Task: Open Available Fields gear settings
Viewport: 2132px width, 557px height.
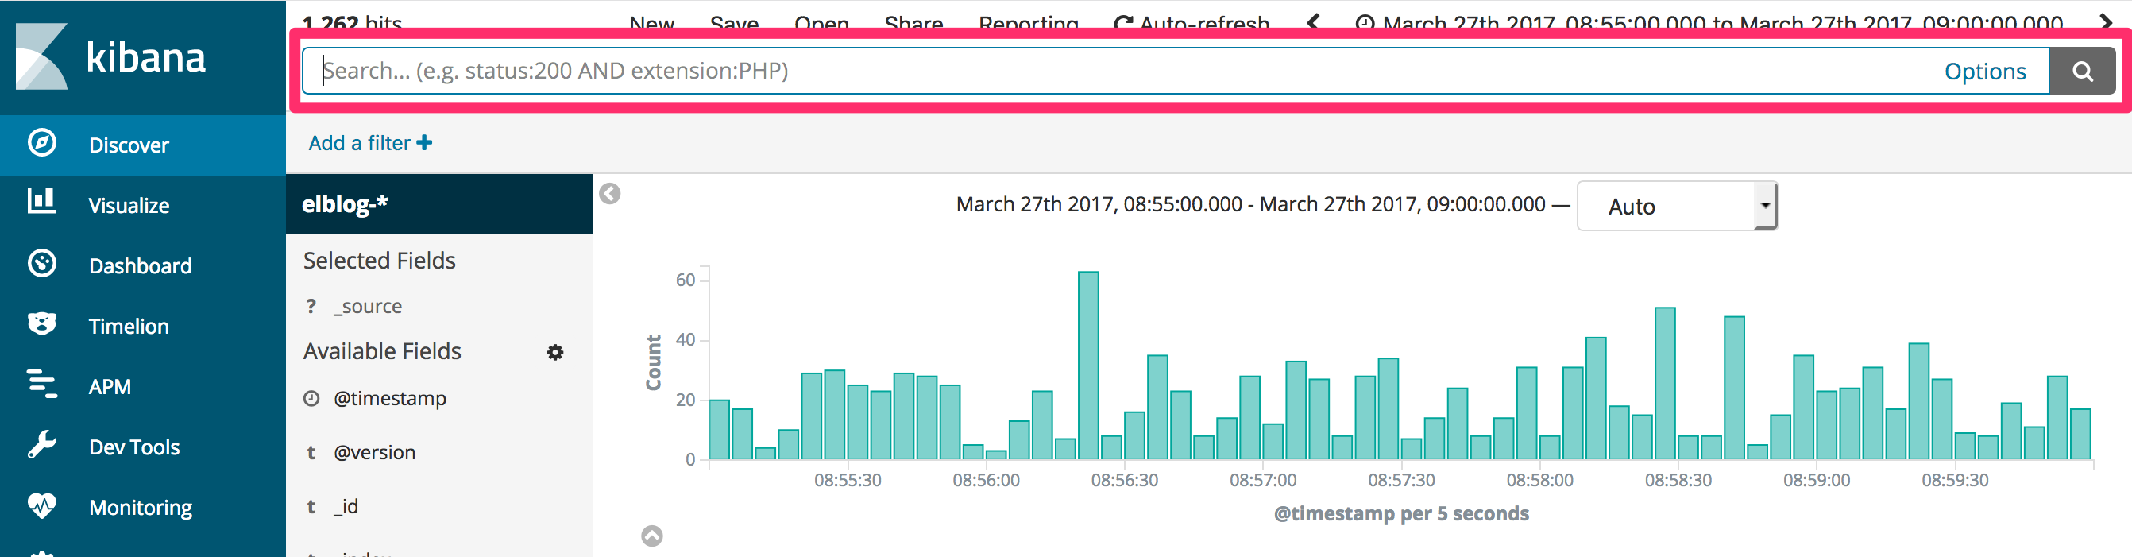Action: tap(555, 353)
